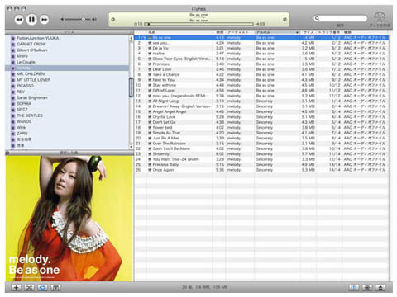This screenshot has height=297, width=397.
Task: Click the FictionJunction YUUKA playlist icon
Action: [x=12, y=38]
